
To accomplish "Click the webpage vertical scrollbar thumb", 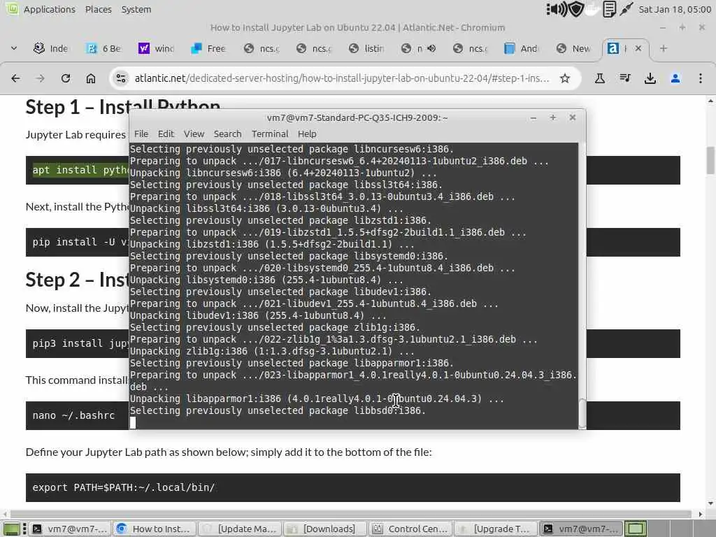I will pyautogui.click(x=710, y=160).
